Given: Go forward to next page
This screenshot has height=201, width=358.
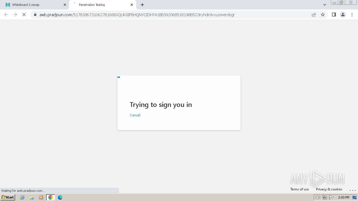Looking at the screenshot, I should pyautogui.click(x=15, y=15).
